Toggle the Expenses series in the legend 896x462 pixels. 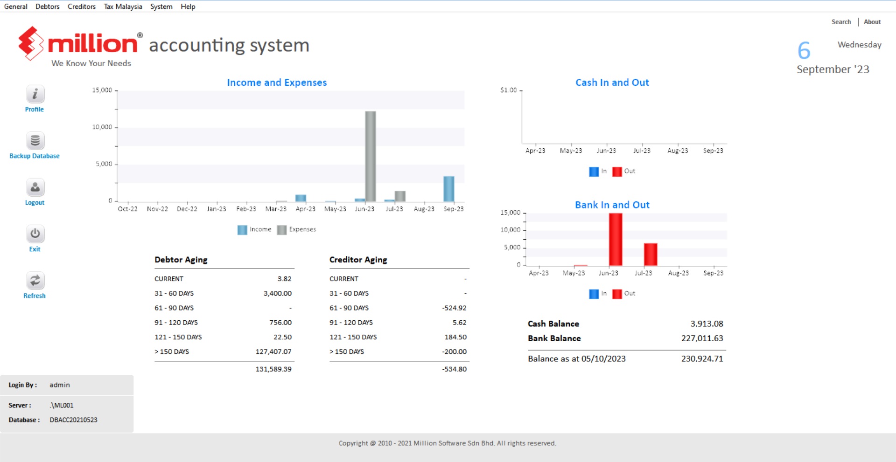click(297, 229)
